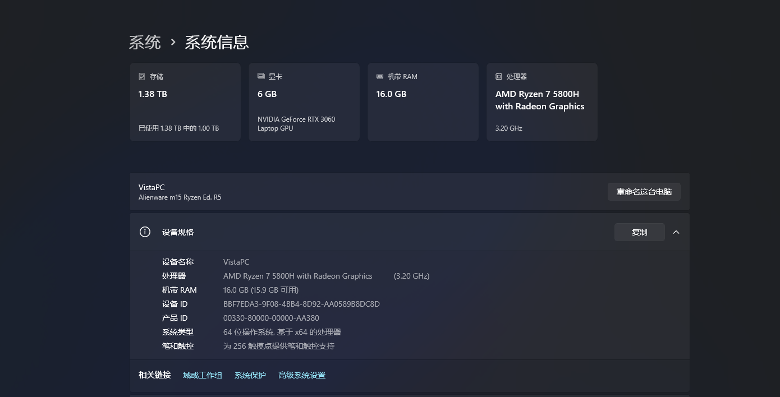
Task: Click the 机带 RAM row label in specifications
Action: (x=180, y=290)
